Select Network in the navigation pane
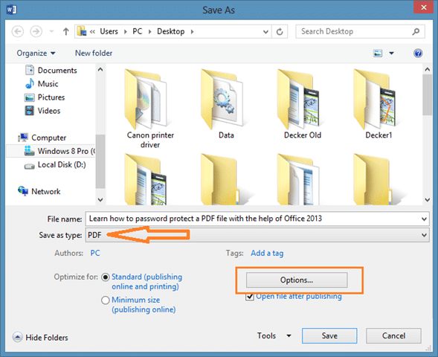The width and height of the screenshot is (438, 357). 39,191
